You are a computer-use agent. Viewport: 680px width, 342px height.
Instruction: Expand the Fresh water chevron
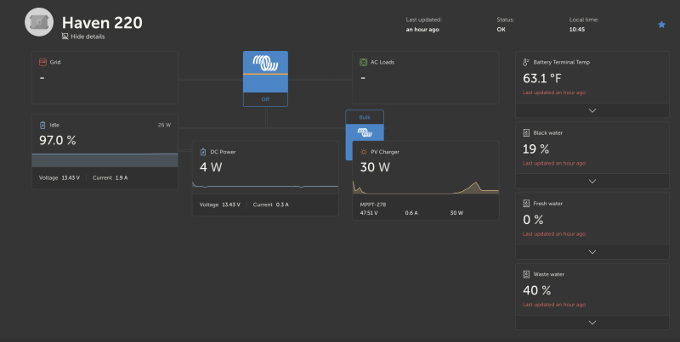(x=592, y=251)
